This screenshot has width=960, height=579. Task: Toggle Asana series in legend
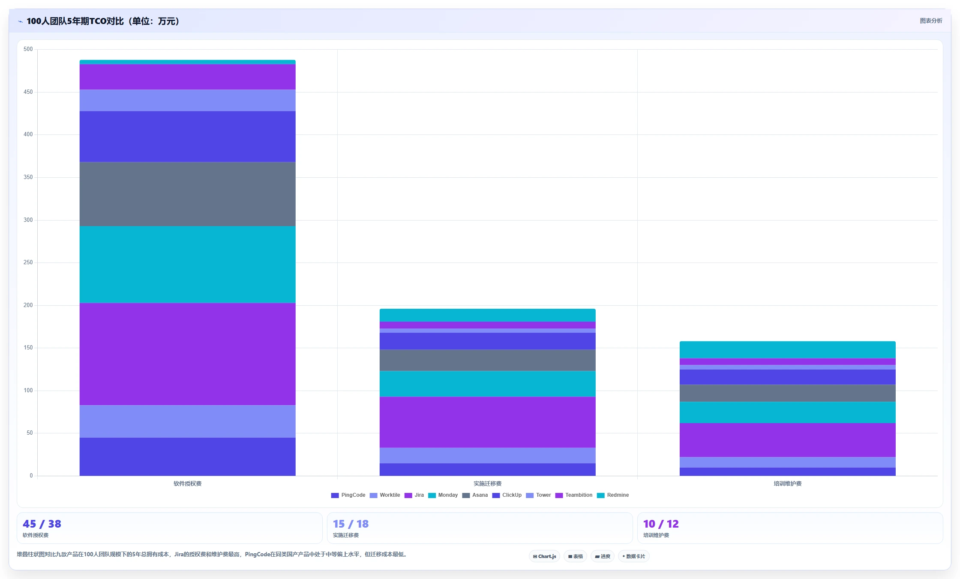475,495
